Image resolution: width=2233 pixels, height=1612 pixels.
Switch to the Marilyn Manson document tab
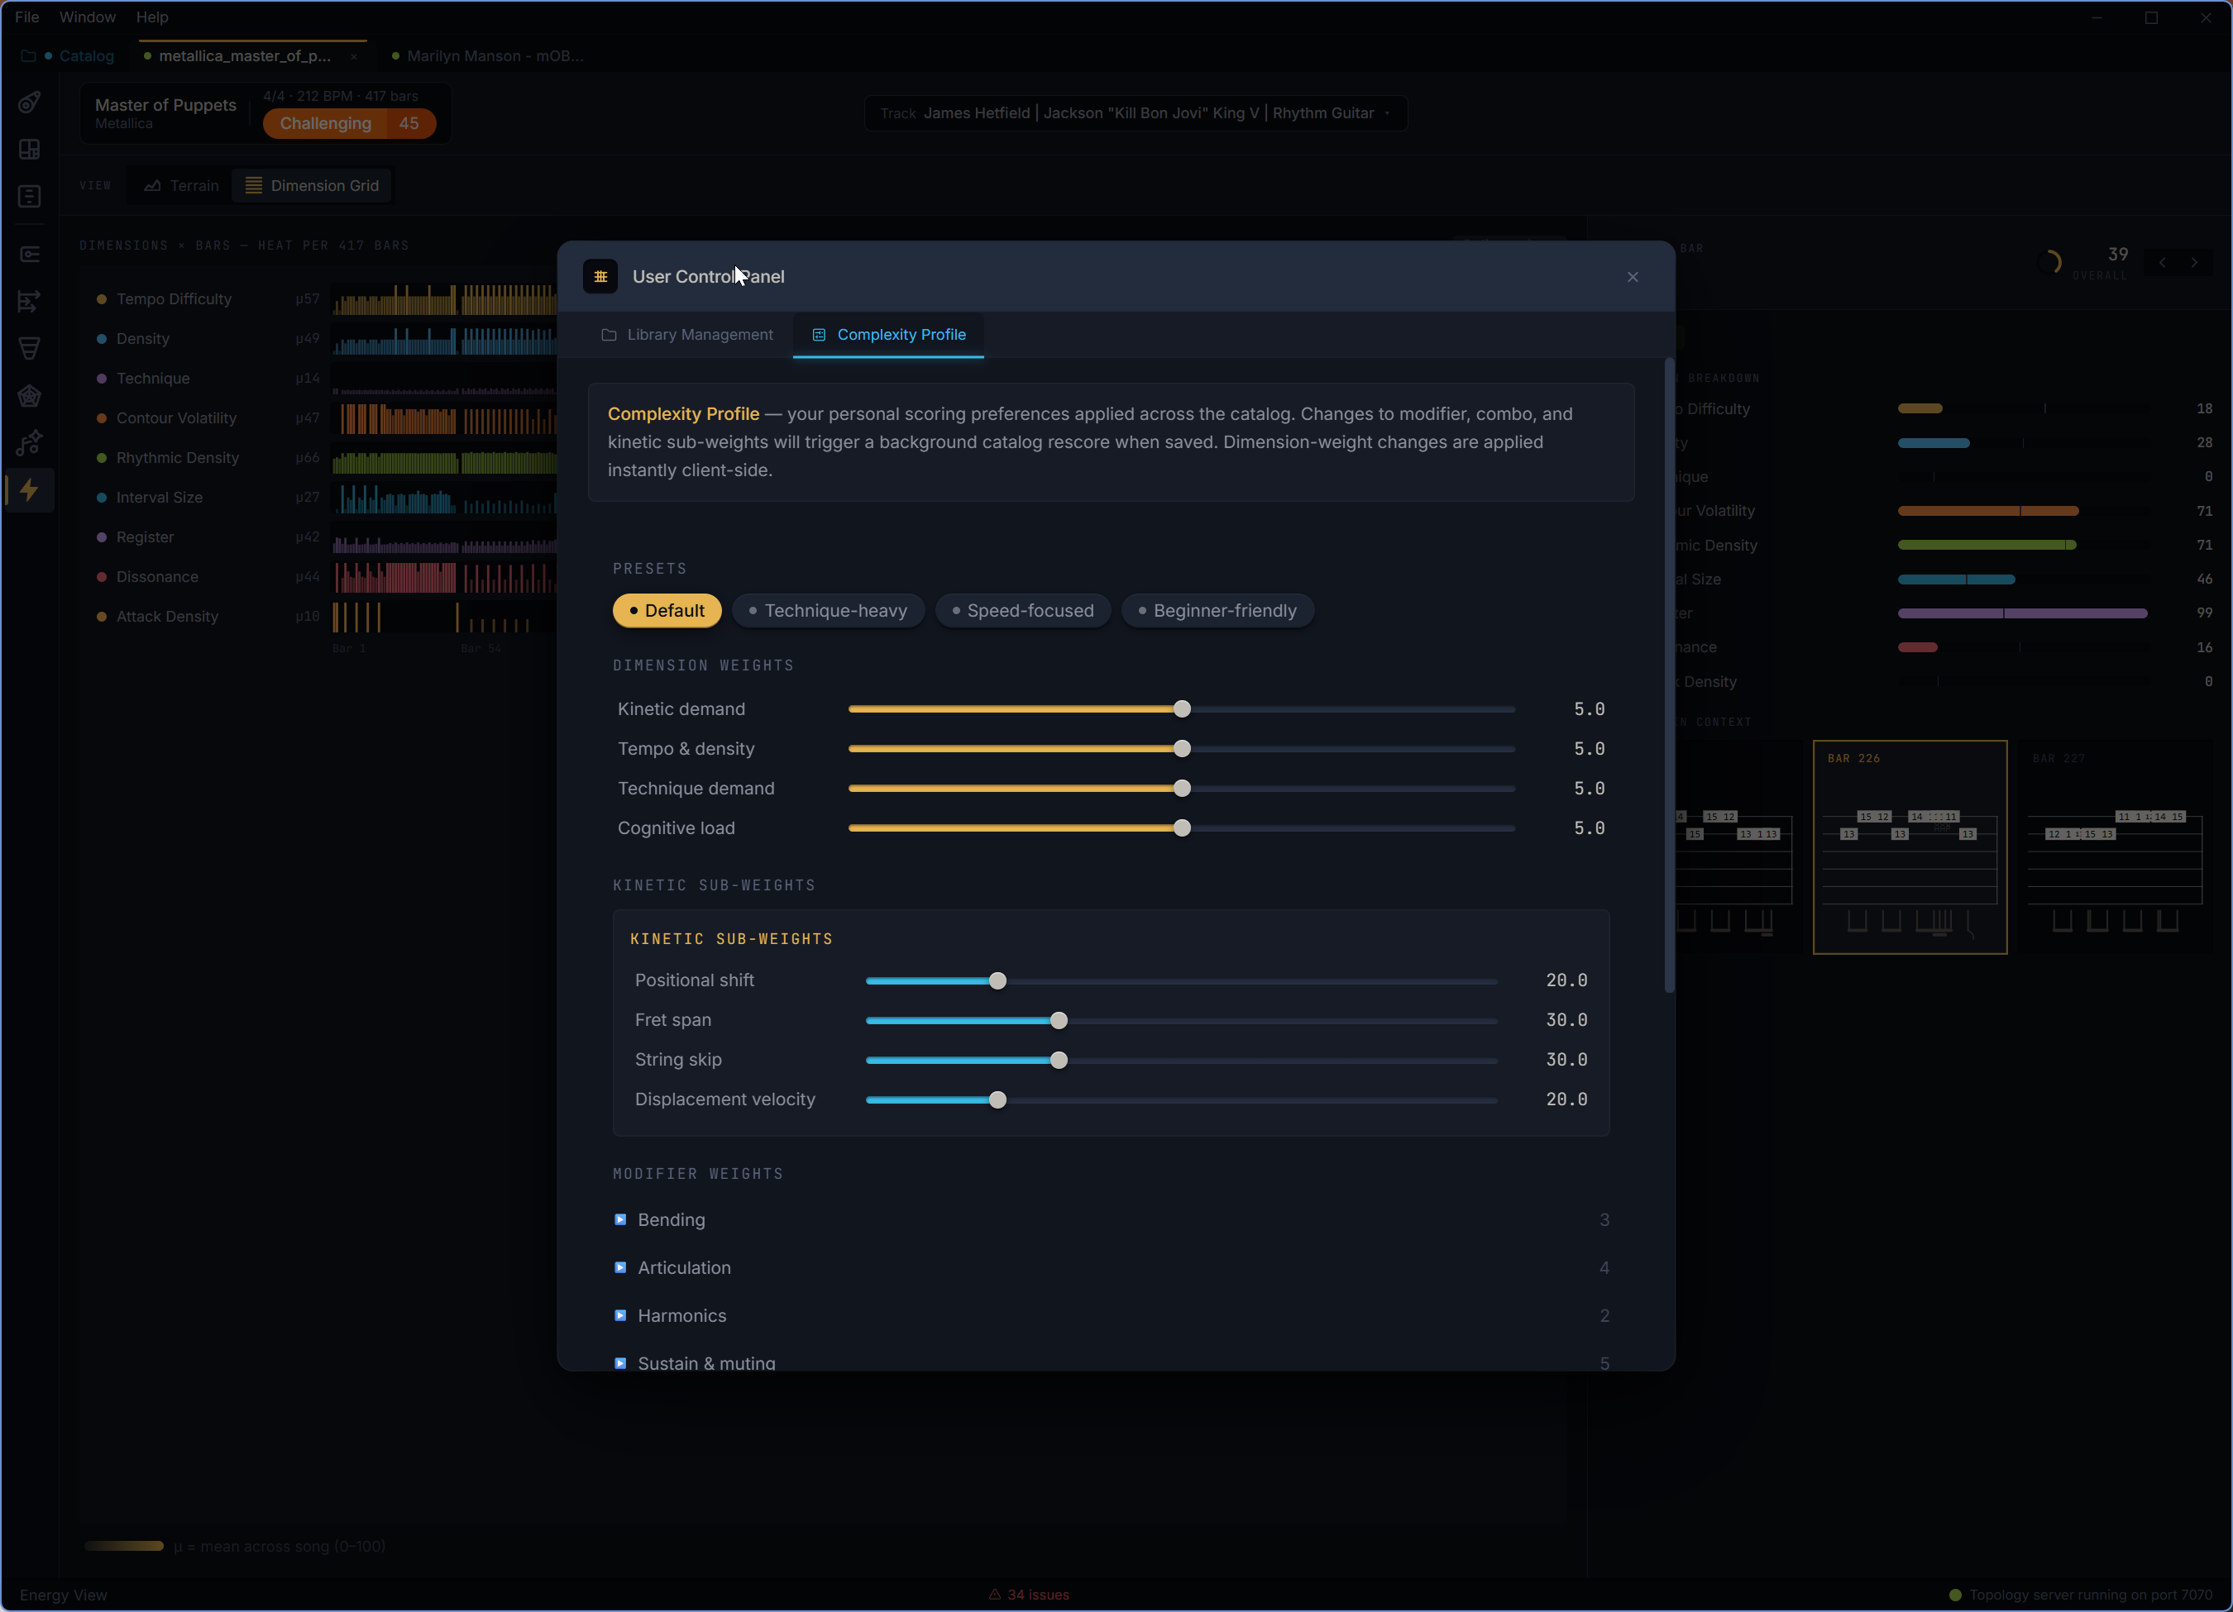tap(487, 56)
